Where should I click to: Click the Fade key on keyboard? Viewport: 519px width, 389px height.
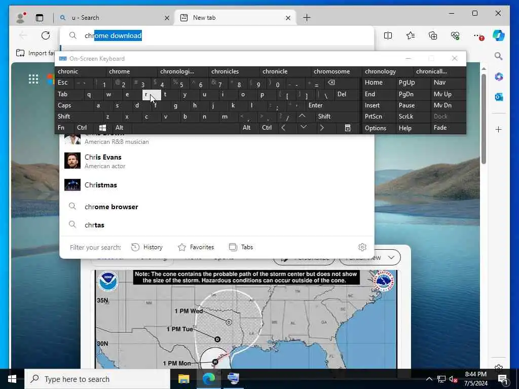coord(448,128)
